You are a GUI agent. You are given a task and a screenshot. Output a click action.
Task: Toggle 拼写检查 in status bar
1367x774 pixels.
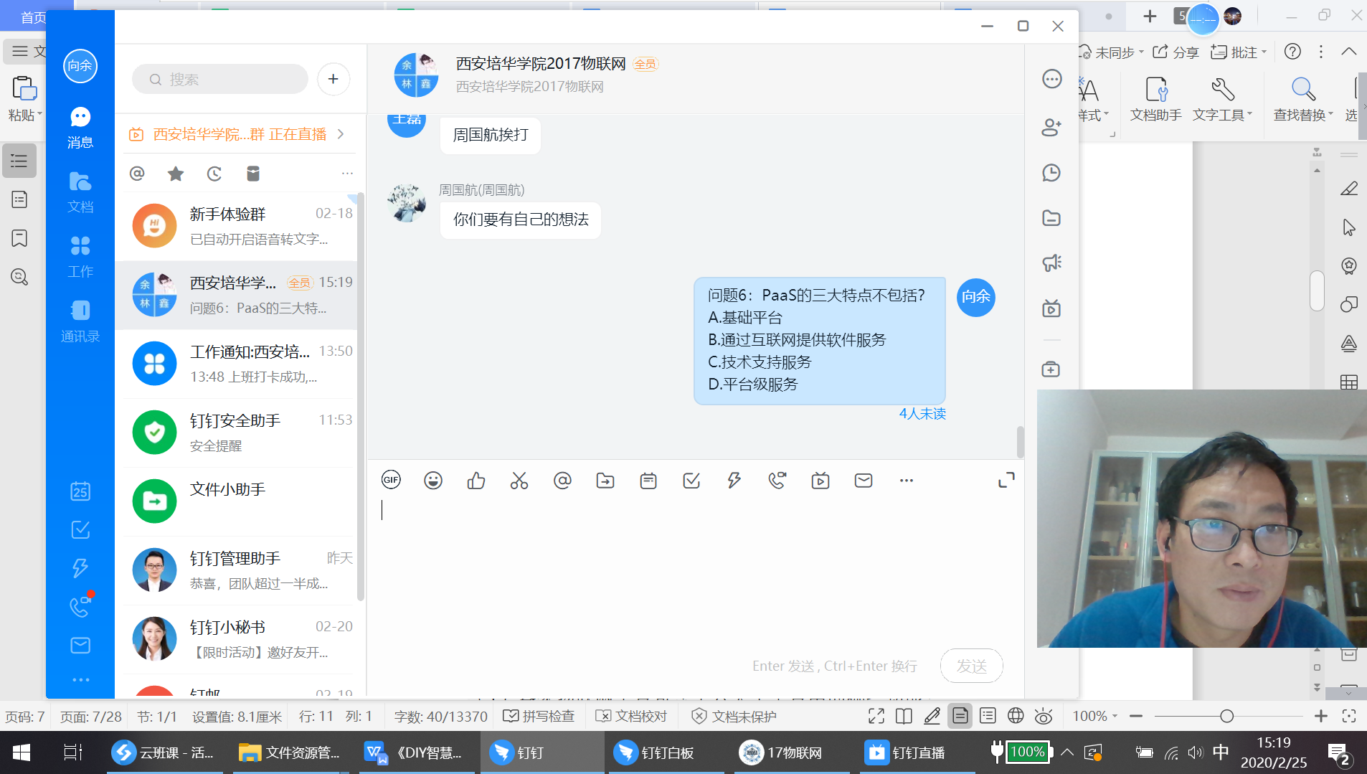(x=539, y=716)
